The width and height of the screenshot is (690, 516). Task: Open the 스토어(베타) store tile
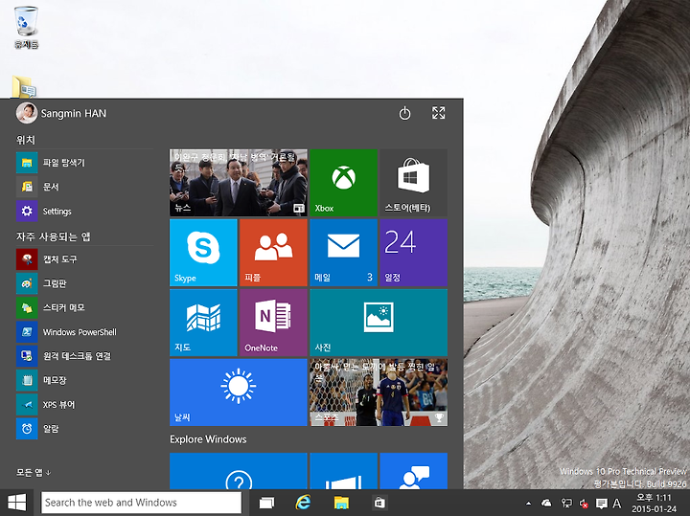coord(414,183)
